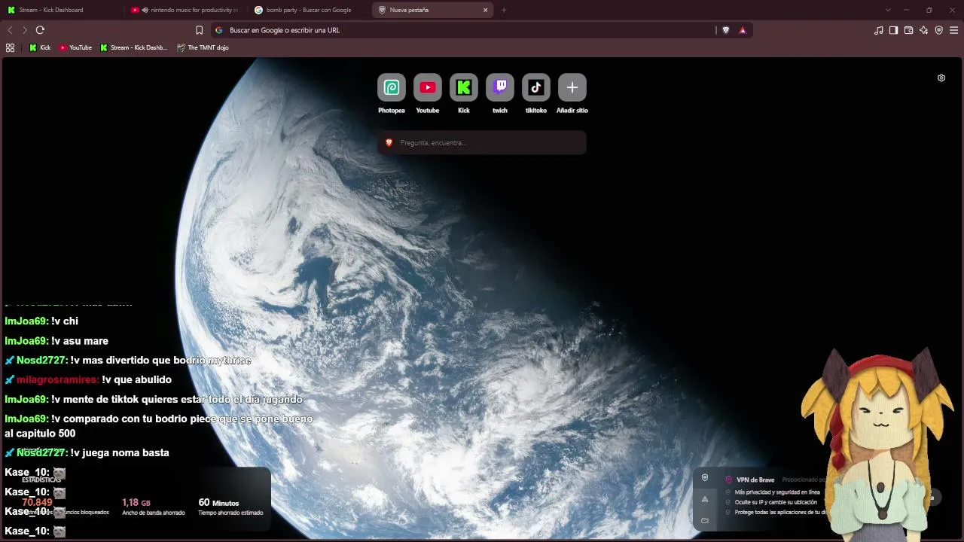Click the 'milagrosramires:' username in chat
Image resolution: width=964 pixels, height=542 pixels.
pyautogui.click(x=58, y=380)
